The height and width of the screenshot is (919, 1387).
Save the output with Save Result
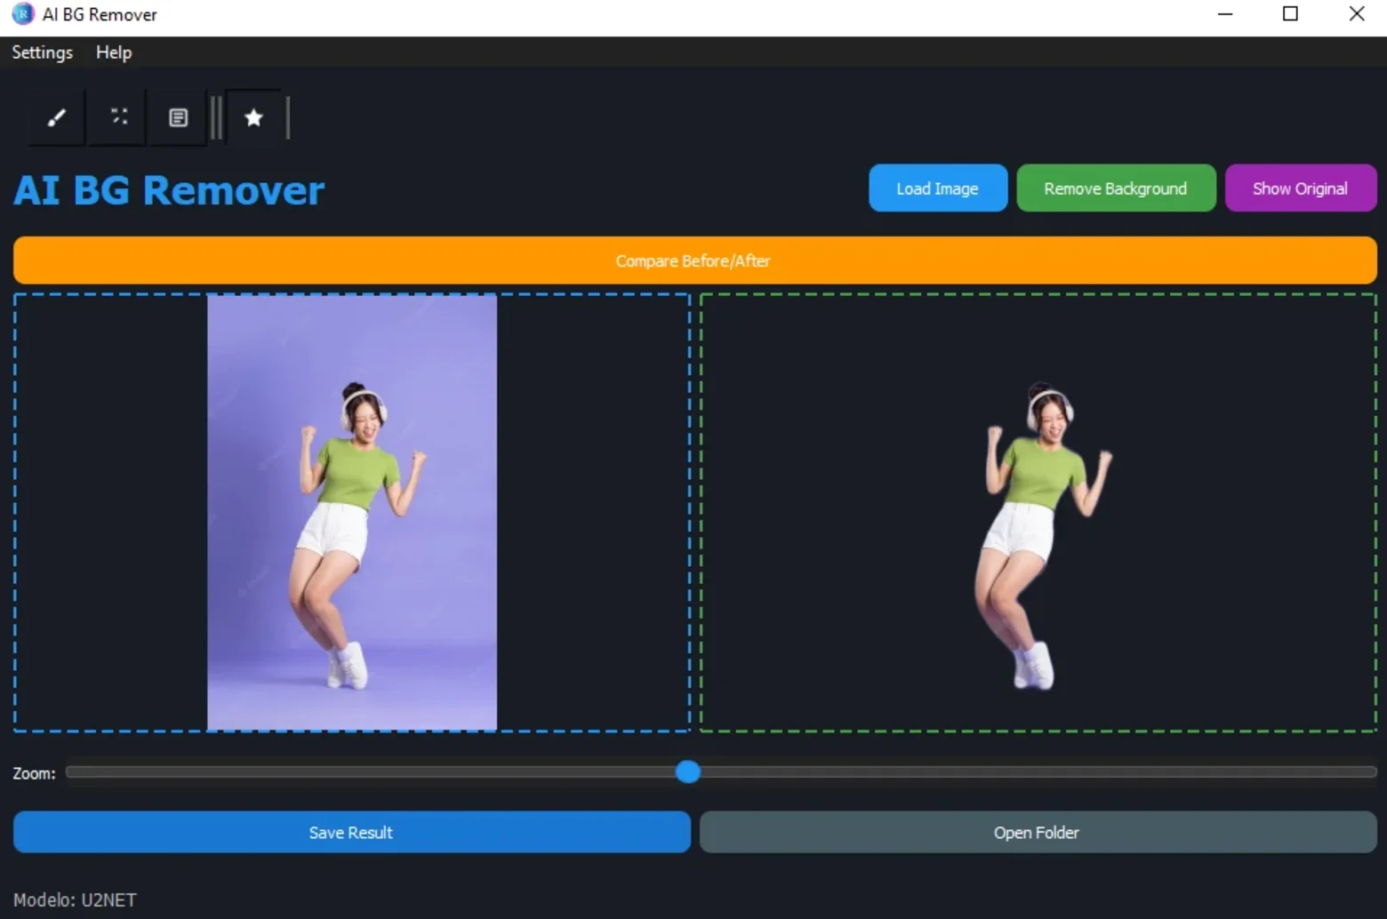(351, 832)
